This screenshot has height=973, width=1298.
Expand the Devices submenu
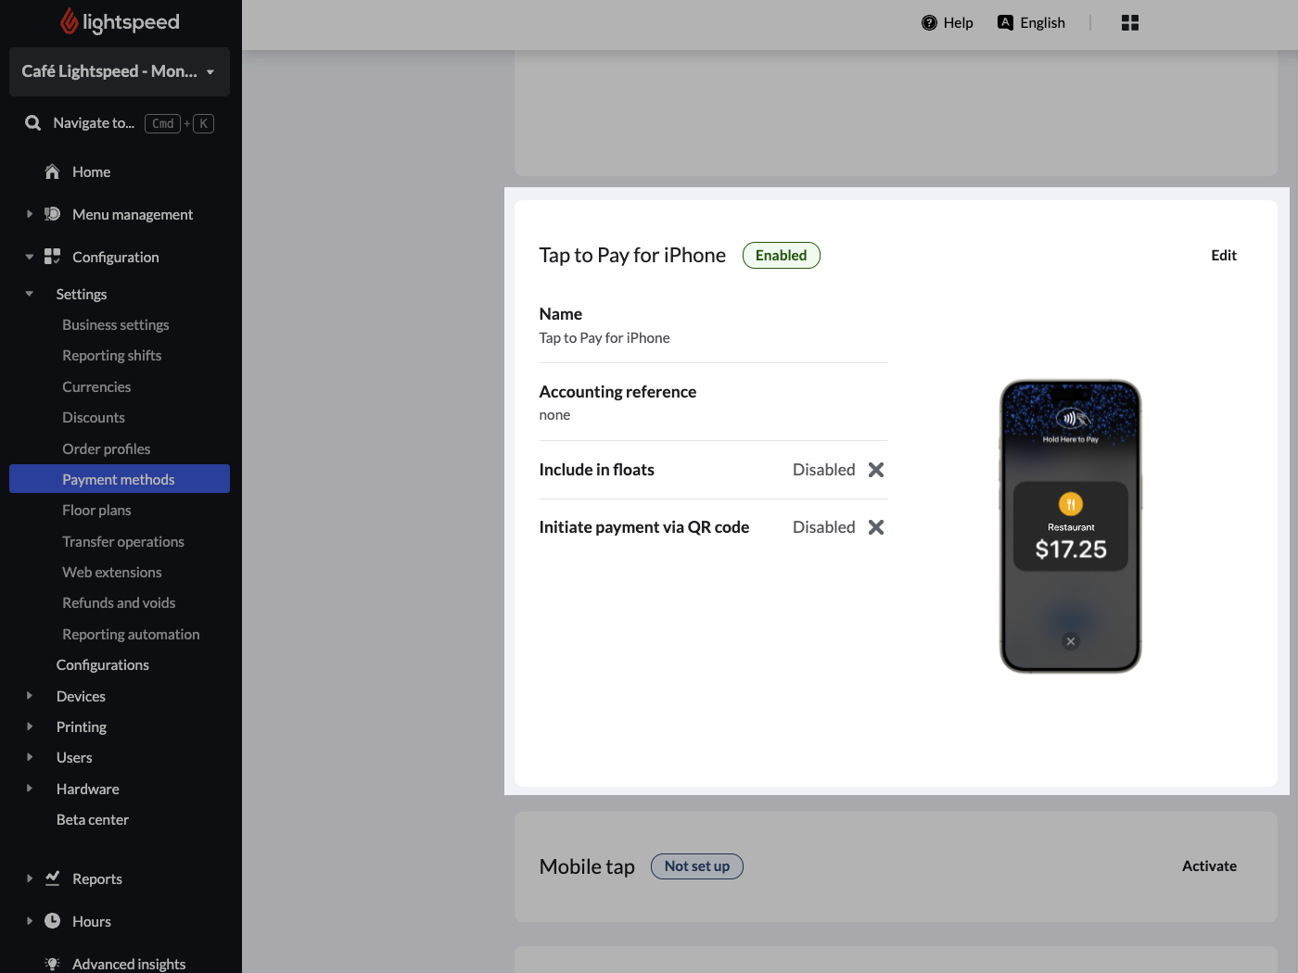click(x=30, y=696)
